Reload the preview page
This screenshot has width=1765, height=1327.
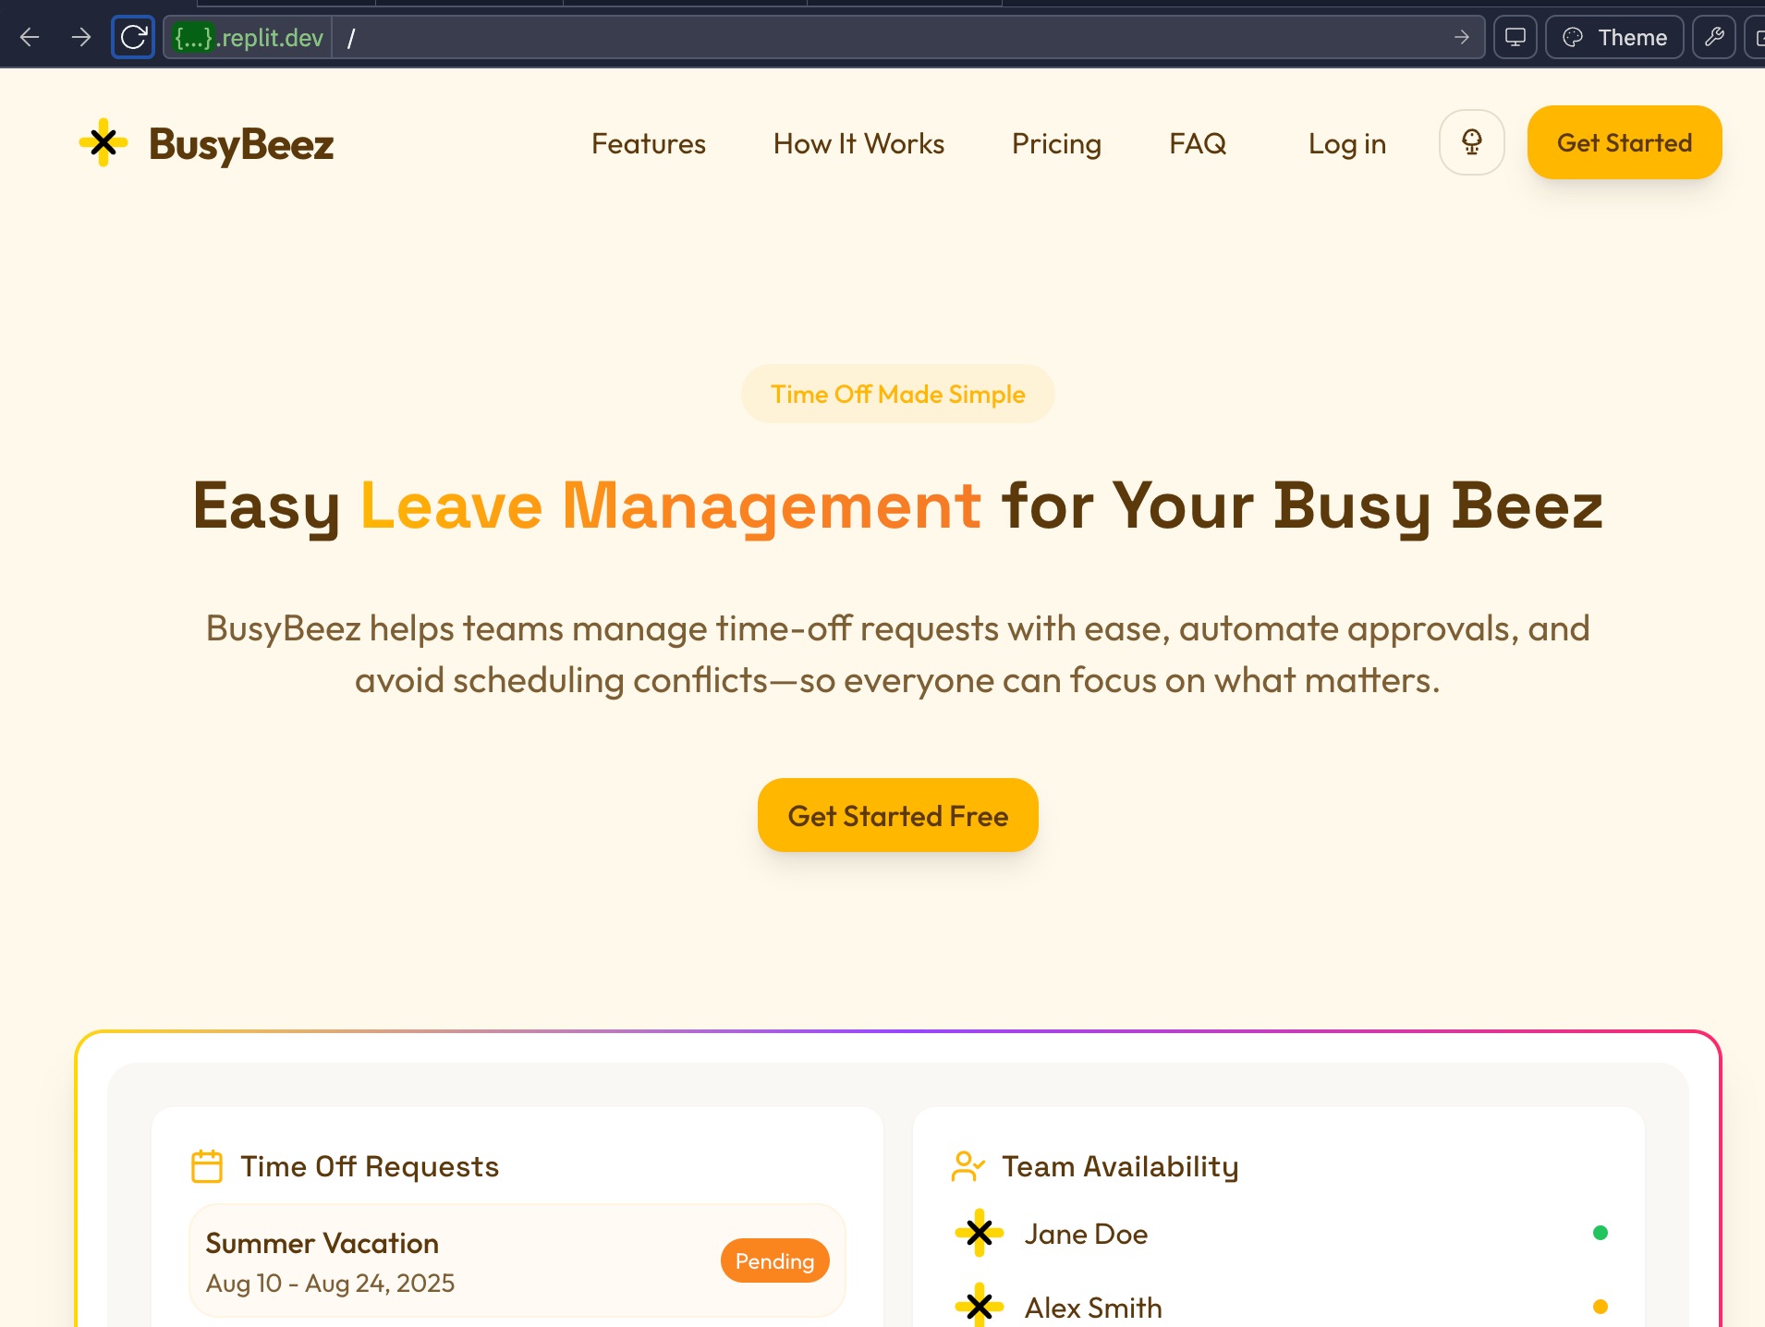(133, 38)
